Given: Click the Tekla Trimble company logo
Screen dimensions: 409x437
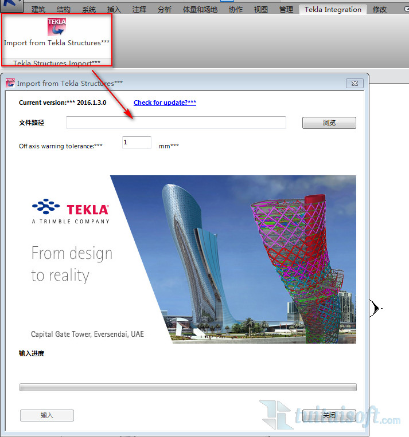Looking at the screenshot, I should 71,211.
